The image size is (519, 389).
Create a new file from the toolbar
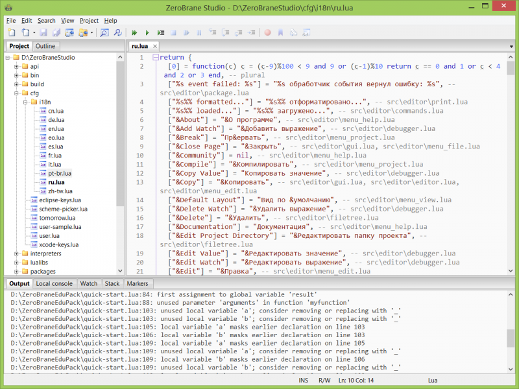pos(12,32)
